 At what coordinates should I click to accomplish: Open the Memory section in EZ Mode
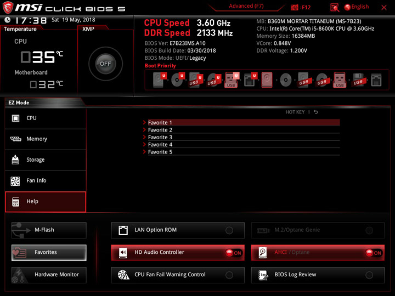[46, 139]
